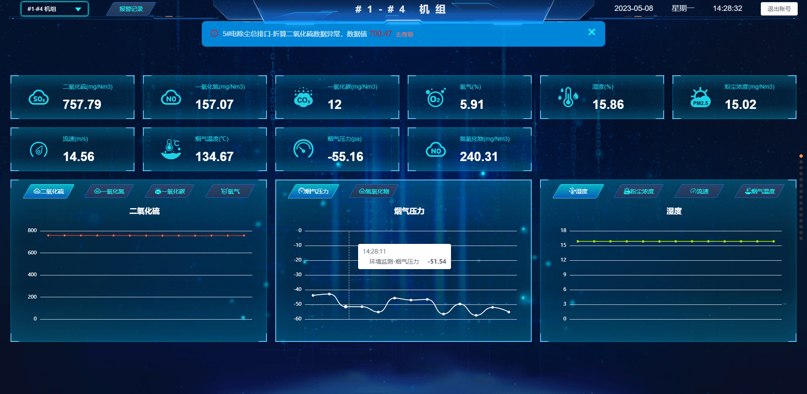Click the orange active page indicator dot
The image size is (807, 394).
801,156
